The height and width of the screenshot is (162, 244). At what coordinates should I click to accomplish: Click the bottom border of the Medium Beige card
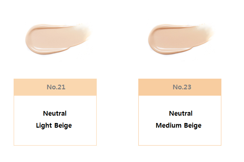tap(180, 145)
